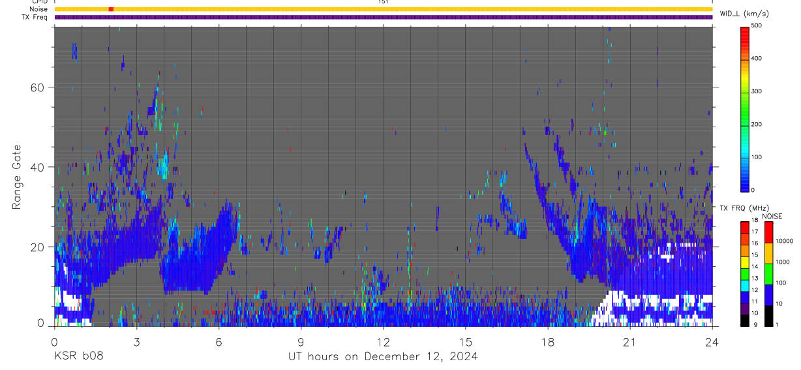Click the '10000' tick on NOISE scale

[x=784, y=241]
